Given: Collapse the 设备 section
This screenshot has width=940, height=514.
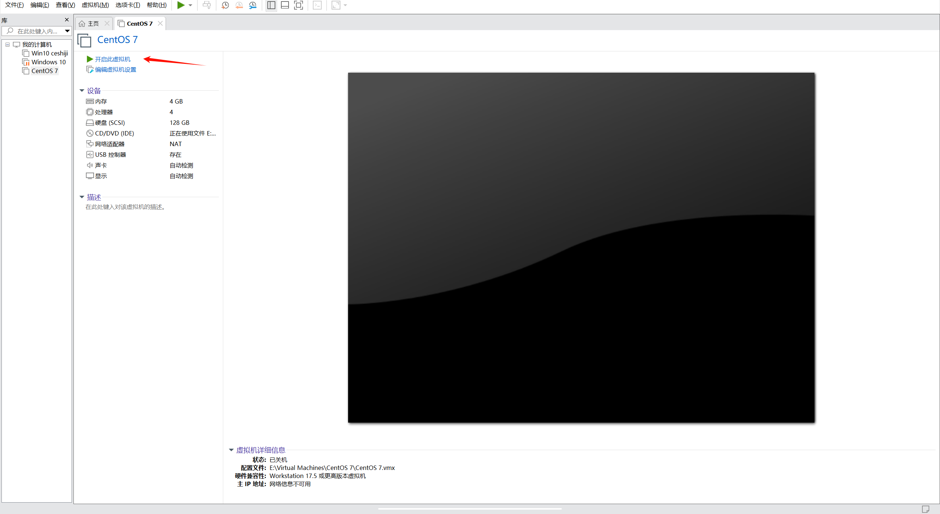Looking at the screenshot, I should coord(82,90).
